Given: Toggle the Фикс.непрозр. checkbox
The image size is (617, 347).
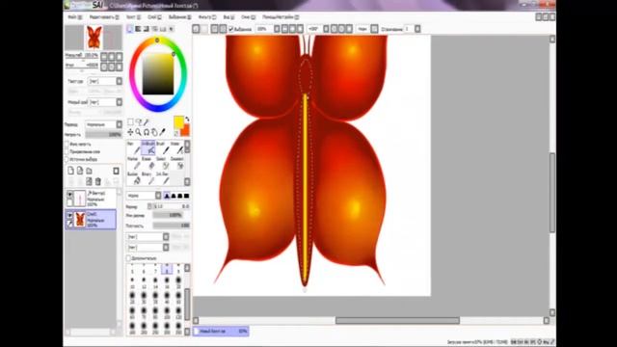Looking at the screenshot, I should pyautogui.click(x=67, y=145).
